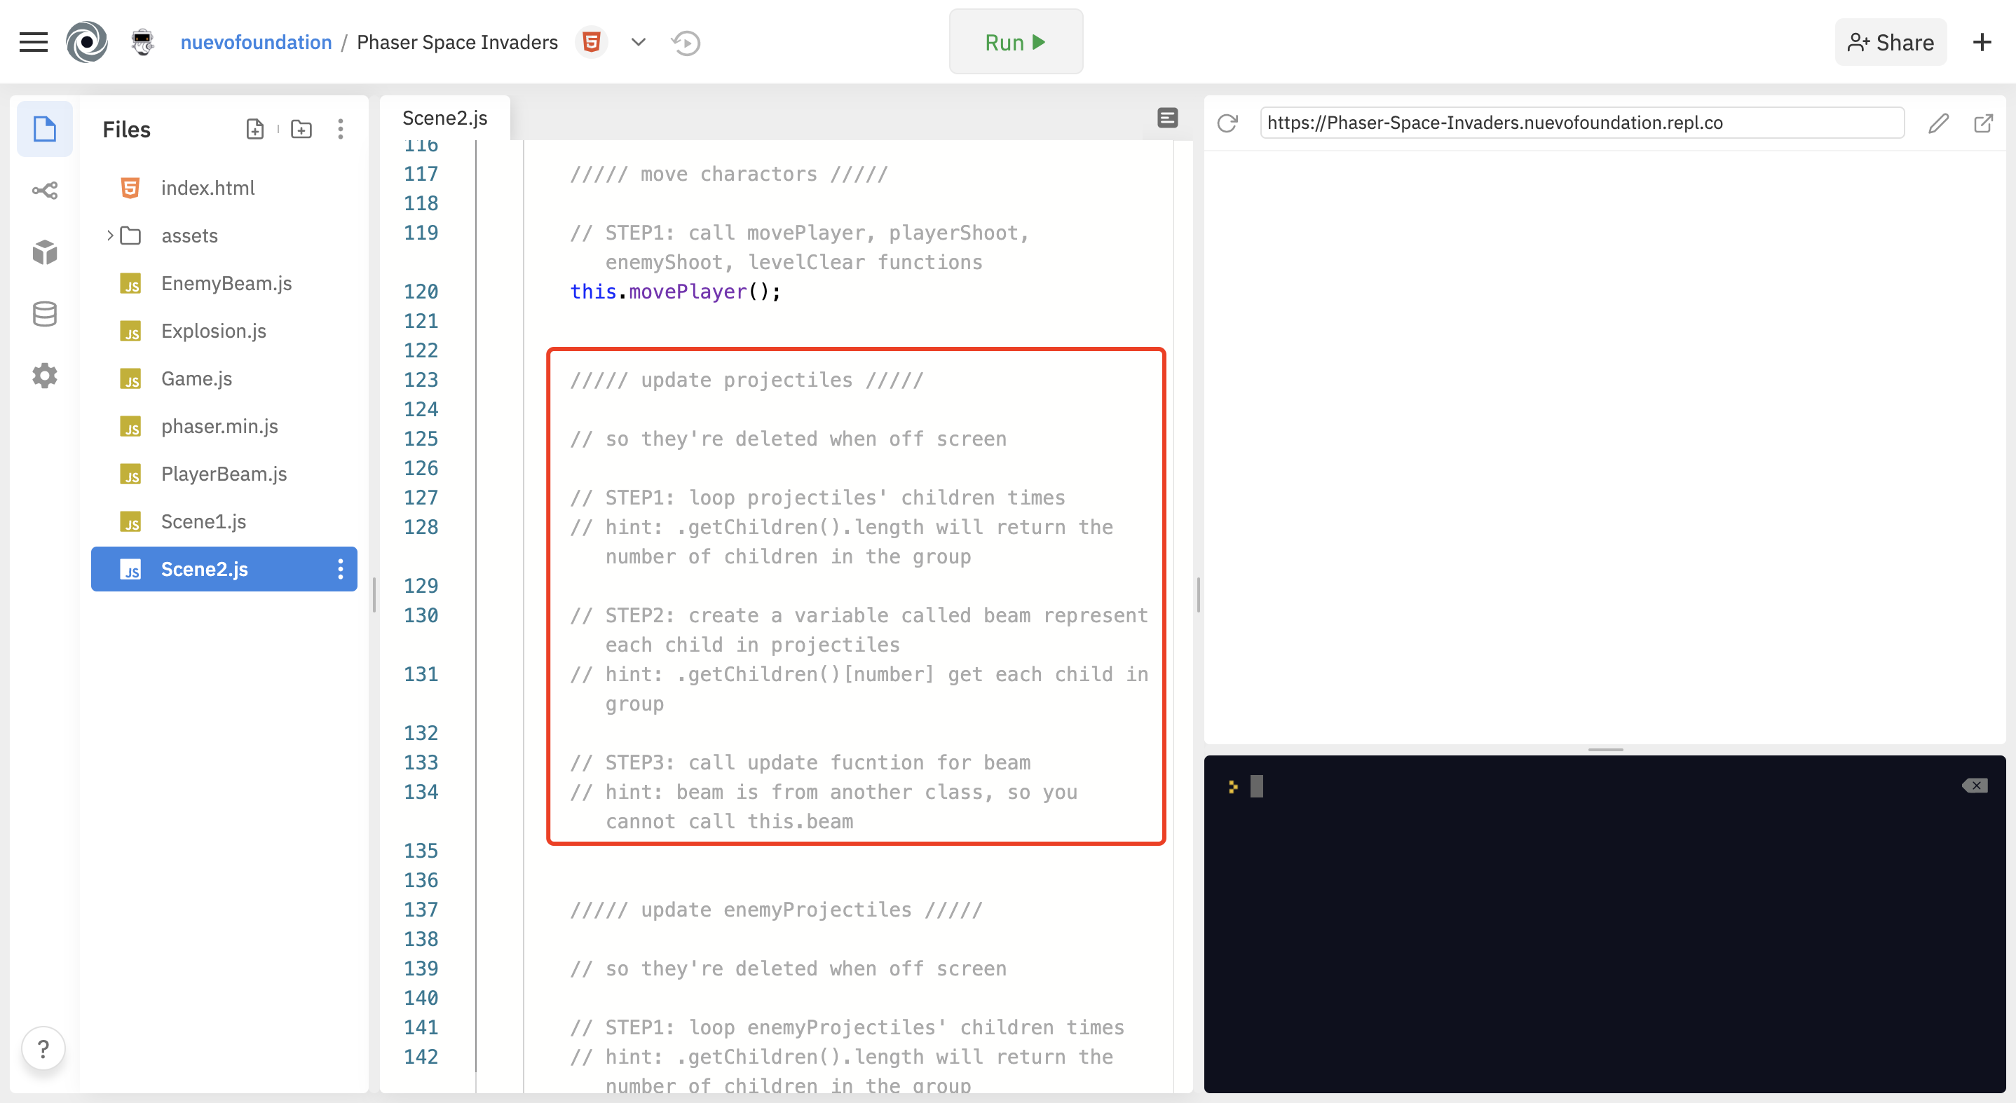This screenshot has height=1103, width=2016.
Task: Open the settings gear in sidebar
Action: point(45,376)
